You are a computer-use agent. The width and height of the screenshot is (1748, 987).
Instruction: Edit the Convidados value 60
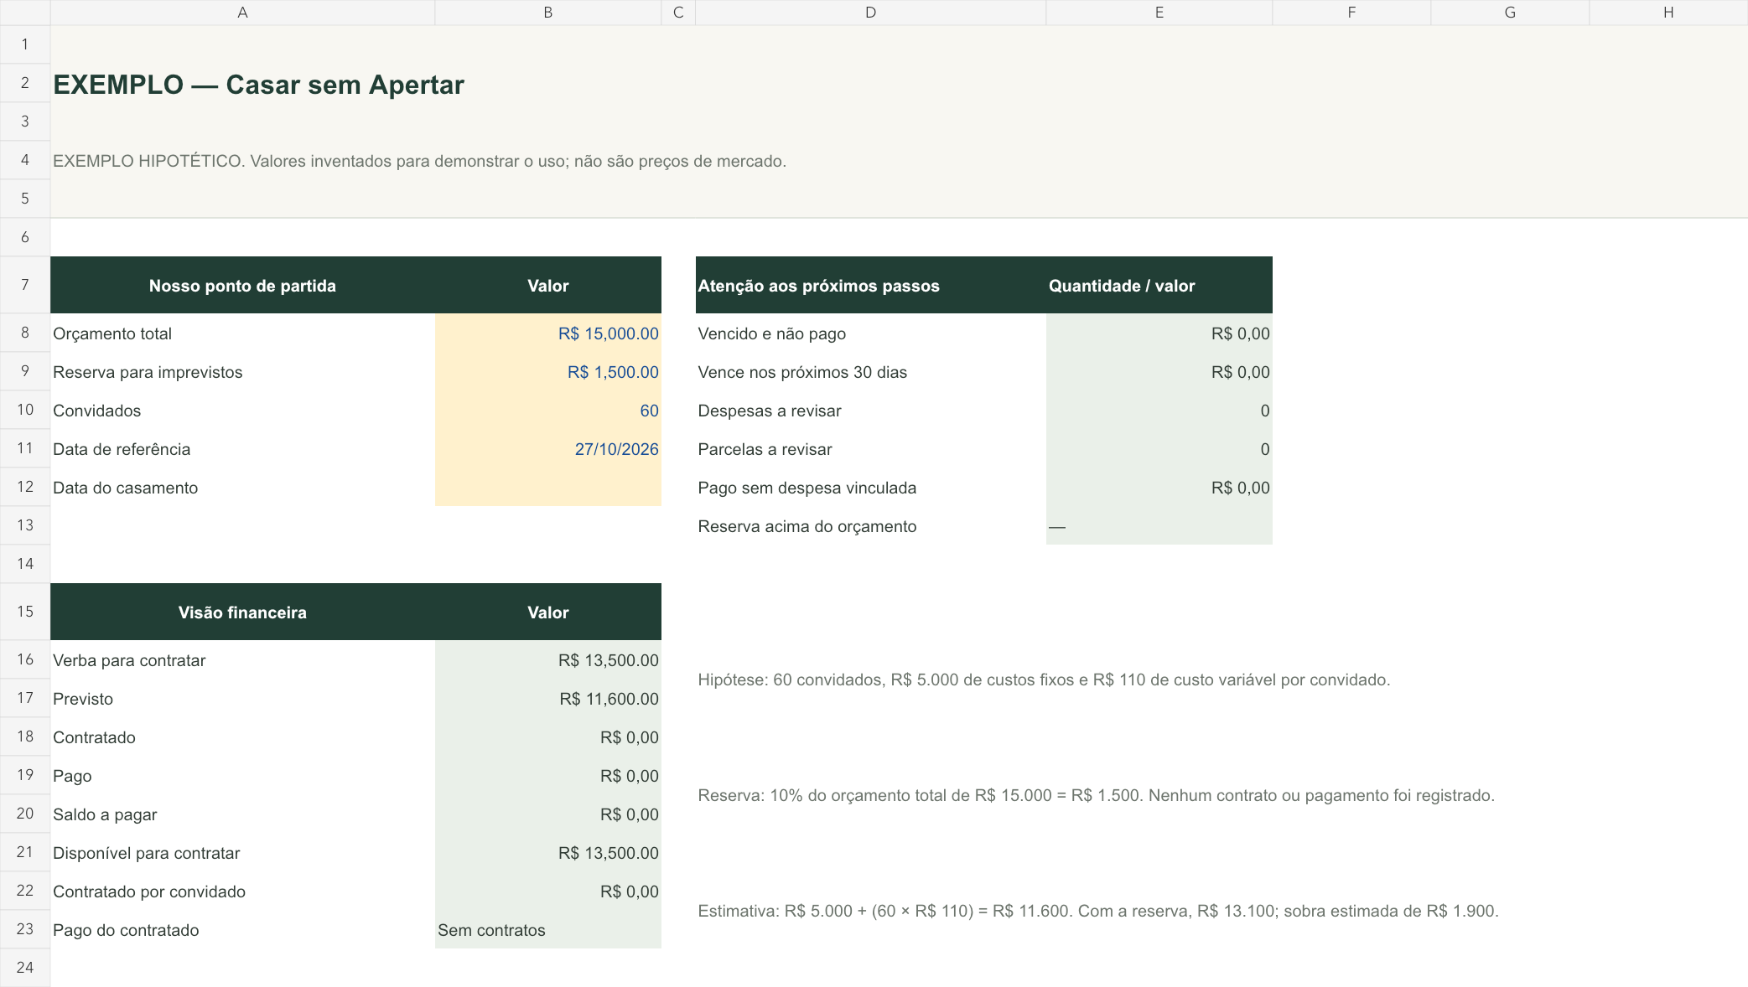pos(548,411)
